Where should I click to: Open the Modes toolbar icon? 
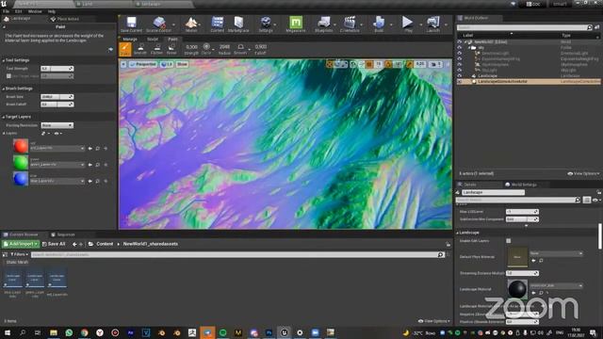point(191,24)
